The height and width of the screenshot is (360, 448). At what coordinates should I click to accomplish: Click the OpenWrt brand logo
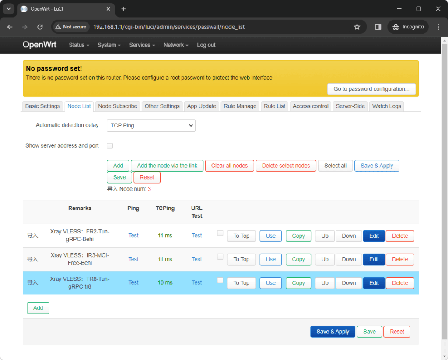coord(39,45)
